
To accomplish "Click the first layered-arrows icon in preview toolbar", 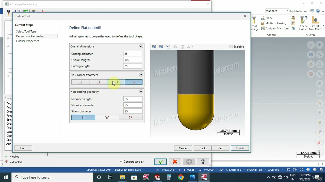I will click(154, 47).
